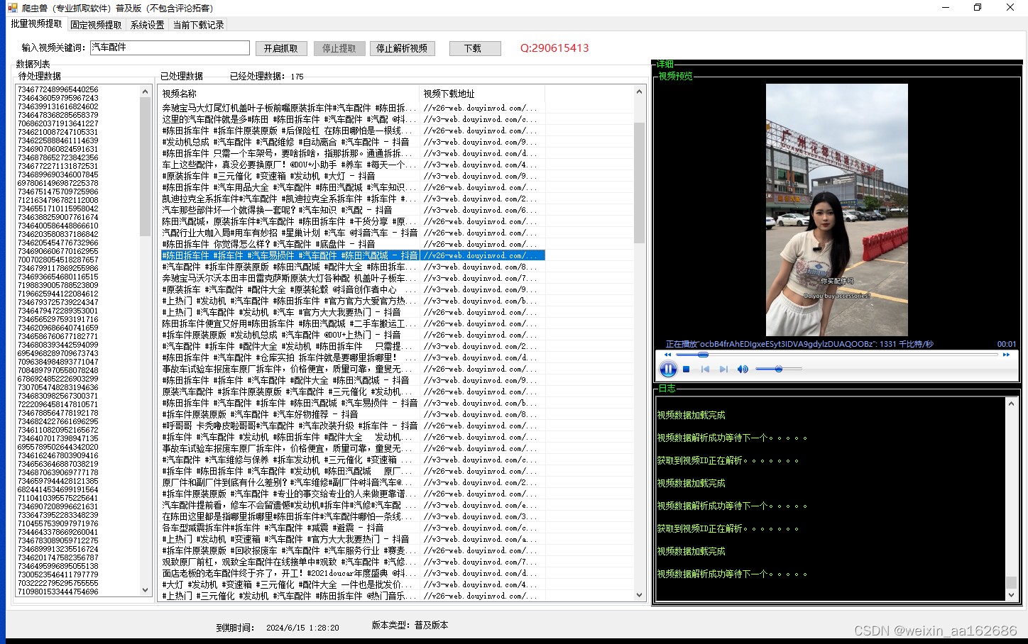Image resolution: width=1028 pixels, height=644 pixels.
Task: Mute the player using speaker icon
Action: (743, 369)
